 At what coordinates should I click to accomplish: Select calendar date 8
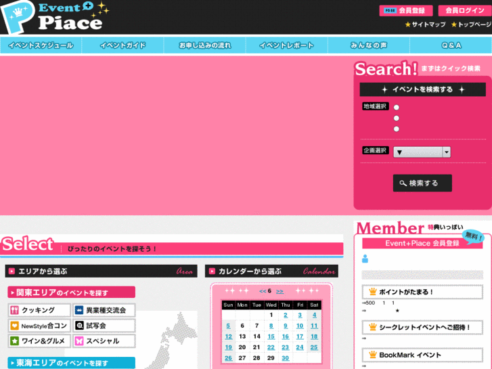[x=271, y=326]
